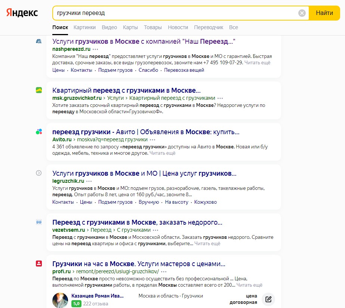Open the Переводчик tab

(209, 27)
